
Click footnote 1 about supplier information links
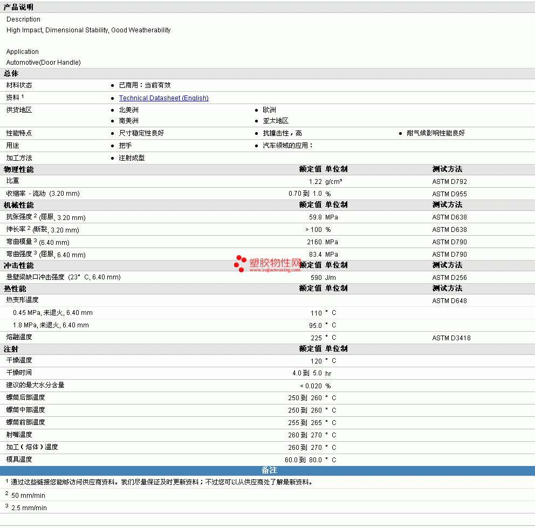(162, 482)
